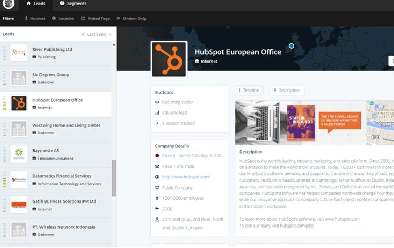Click the Gatik Business Solutions orange logo
This screenshot has height=248, width=394.
(19, 205)
